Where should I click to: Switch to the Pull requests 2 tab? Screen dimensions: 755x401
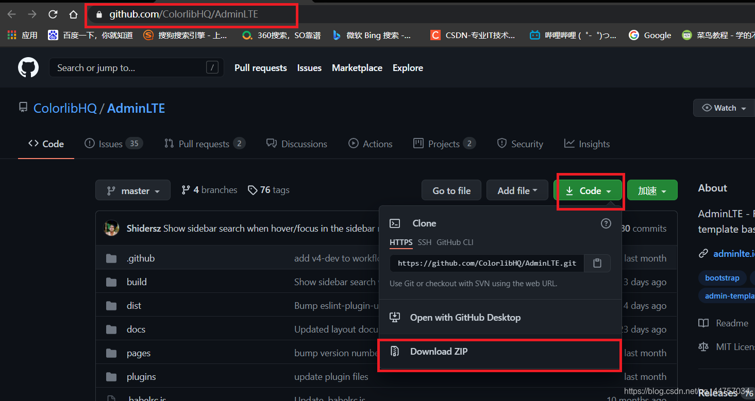(x=205, y=144)
